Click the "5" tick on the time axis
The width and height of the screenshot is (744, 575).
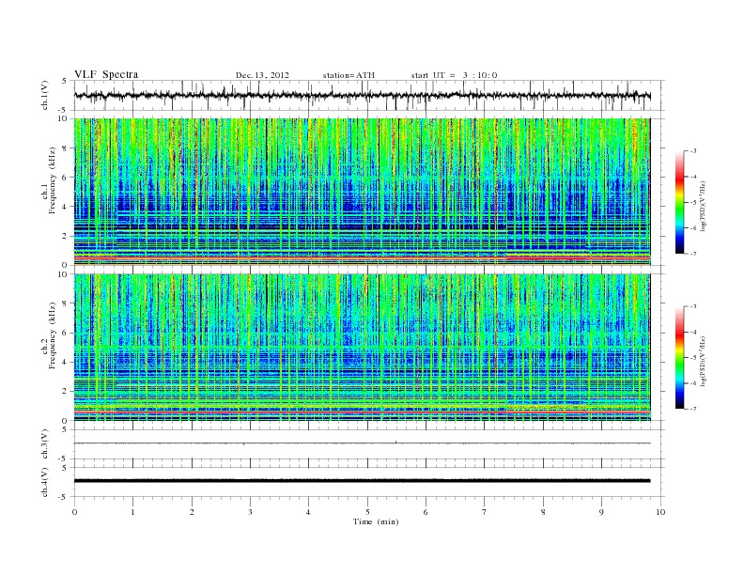[x=367, y=512]
